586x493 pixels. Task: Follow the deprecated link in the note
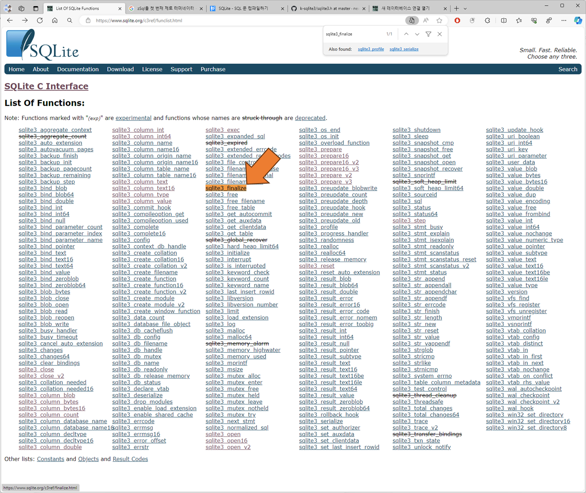[x=310, y=118]
